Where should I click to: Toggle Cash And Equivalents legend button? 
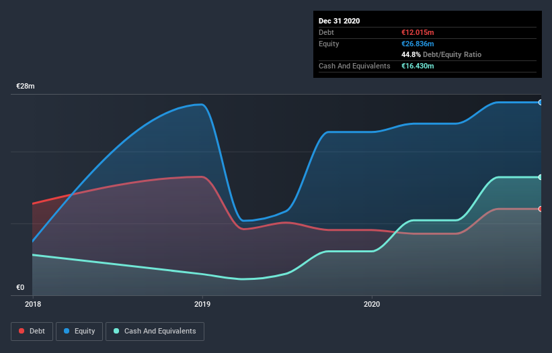pos(155,332)
